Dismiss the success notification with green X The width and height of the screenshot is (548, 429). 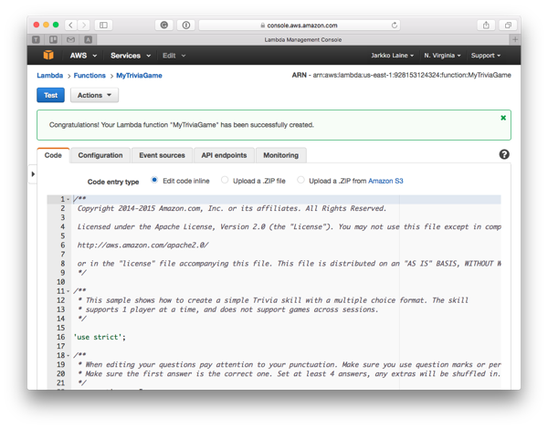pos(503,118)
